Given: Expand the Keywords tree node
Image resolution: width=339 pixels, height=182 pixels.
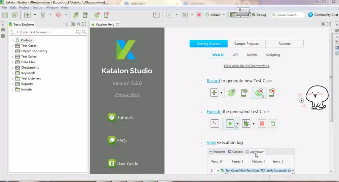Looking at the screenshot, I should coord(12,73).
